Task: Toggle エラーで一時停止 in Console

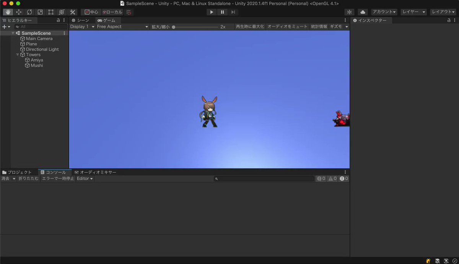Action: tap(58, 178)
